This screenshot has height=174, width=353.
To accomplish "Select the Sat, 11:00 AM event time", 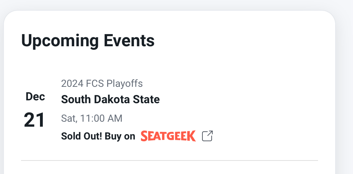I will point(92,118).
